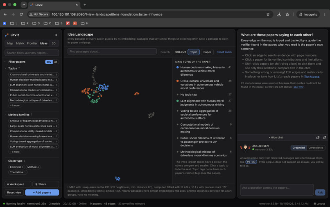Viewport: 330px width, 207px height.
Task: Open the Layout control in status bar
Action: (x=319, y=203)
